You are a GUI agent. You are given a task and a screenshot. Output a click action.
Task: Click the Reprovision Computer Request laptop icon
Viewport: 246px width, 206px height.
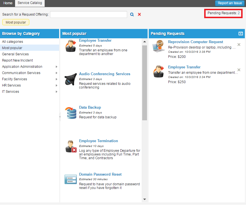point(159,47)
